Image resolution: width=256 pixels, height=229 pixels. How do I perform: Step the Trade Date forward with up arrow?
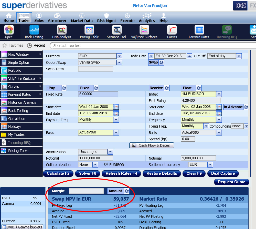pyautogui.click(x=189, y=56)
